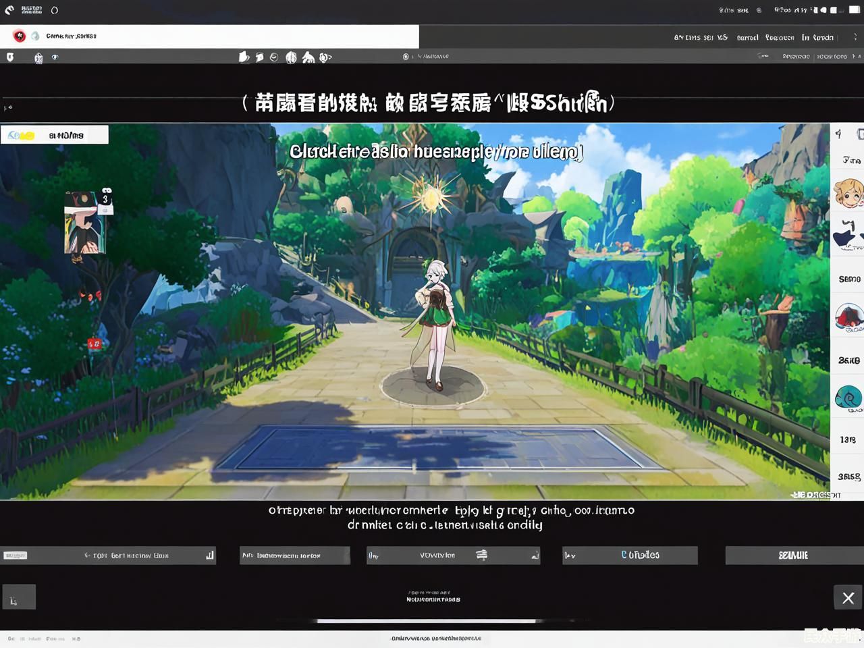Image resolution: width=864 pixels, height=648 pixels.
Task: Click the lower red marker near the fence
Action: pos(94,344)
